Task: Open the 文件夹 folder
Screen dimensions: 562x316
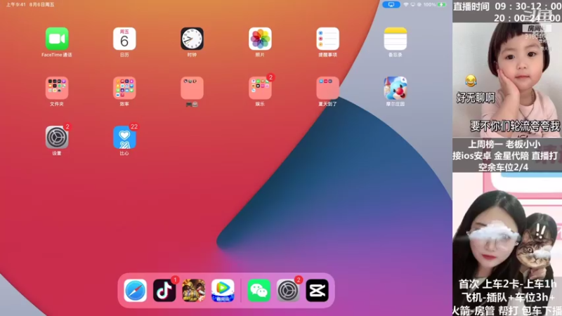Action: pyautogui.click(x=57, y=88)
